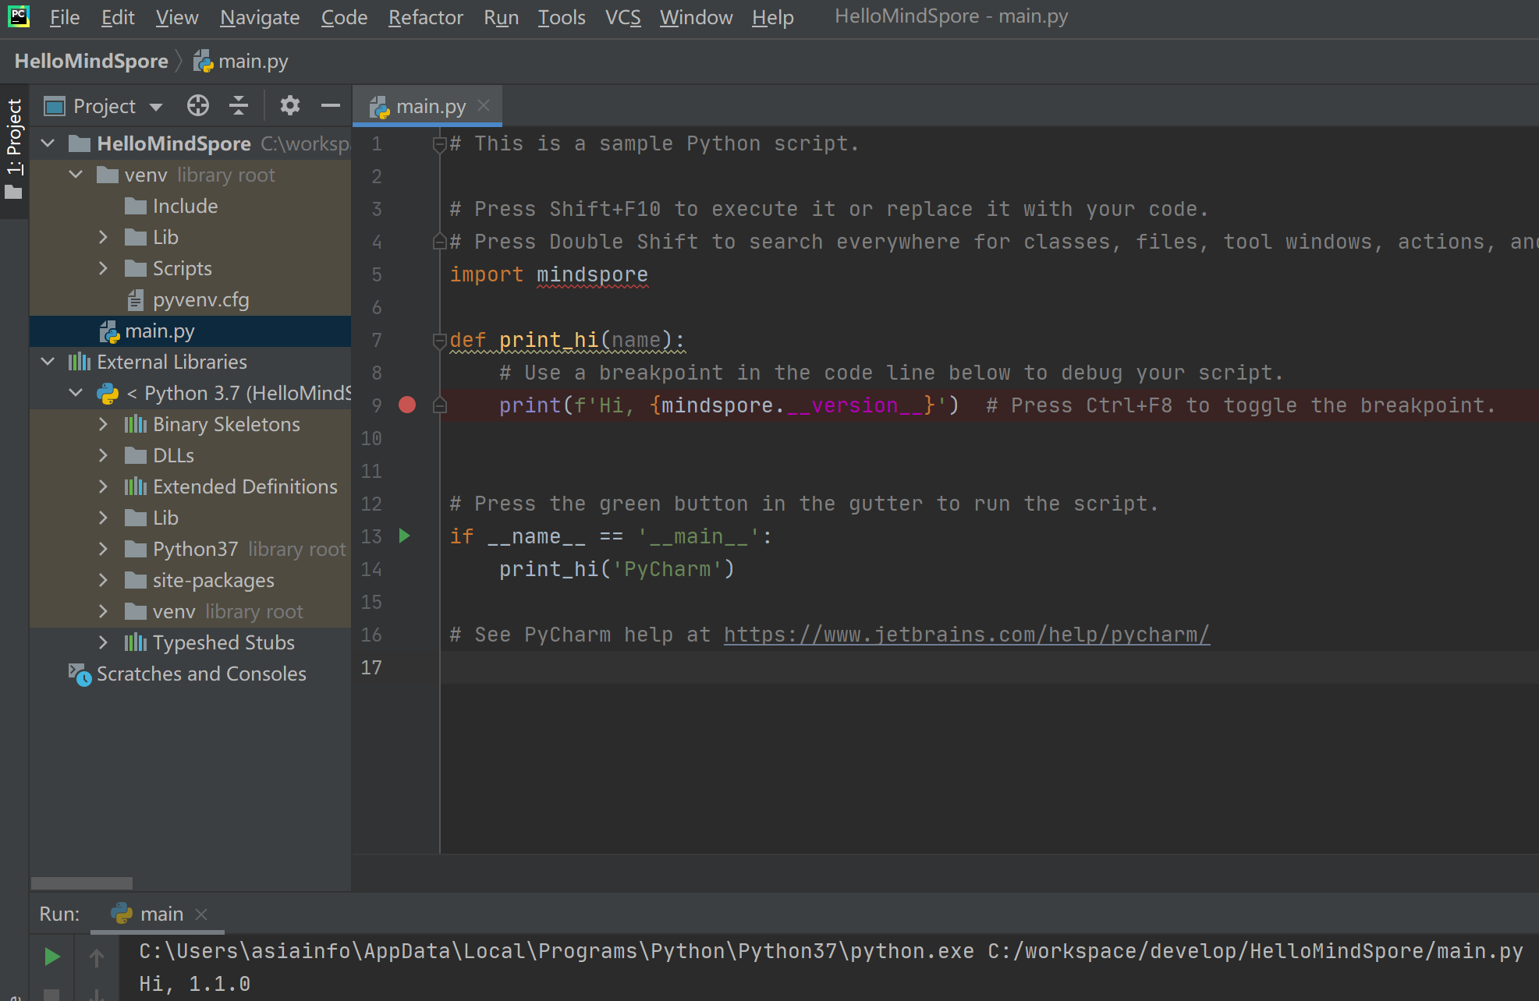
Task: Click the Python interpreter icon in External Libraries
Action: pos(108,393)
